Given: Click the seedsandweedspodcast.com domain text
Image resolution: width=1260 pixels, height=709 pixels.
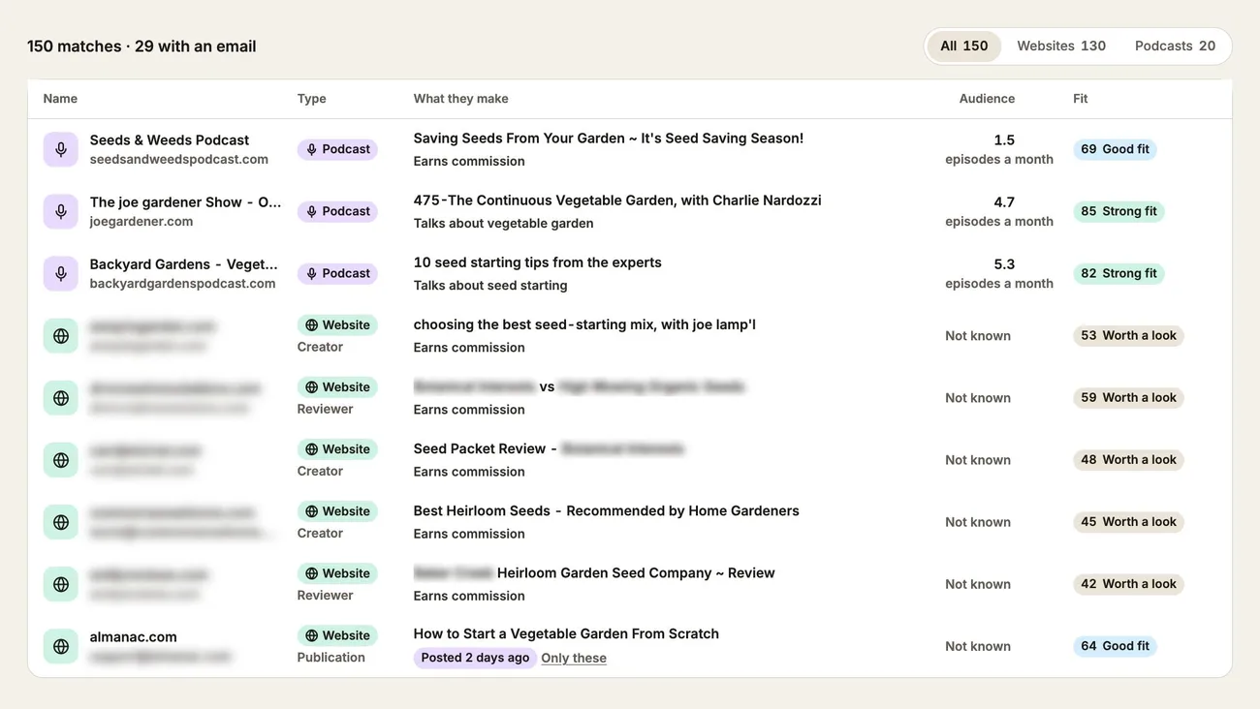Looking at the screenshot, I should click(x=179, y=159).
